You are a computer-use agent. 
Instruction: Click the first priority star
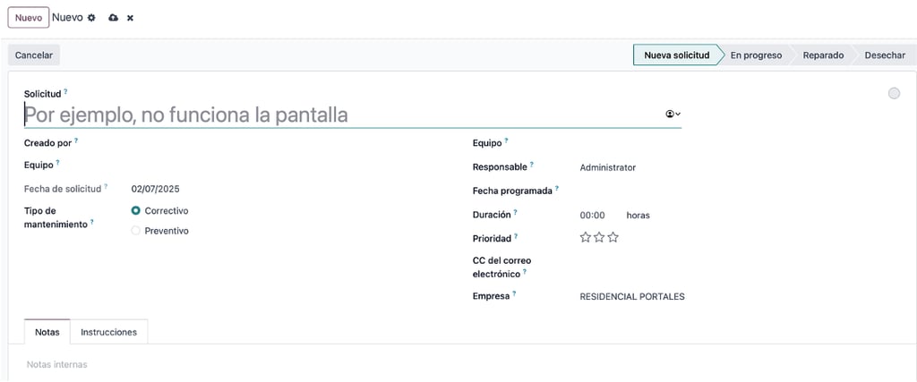(x=585, y=237)
